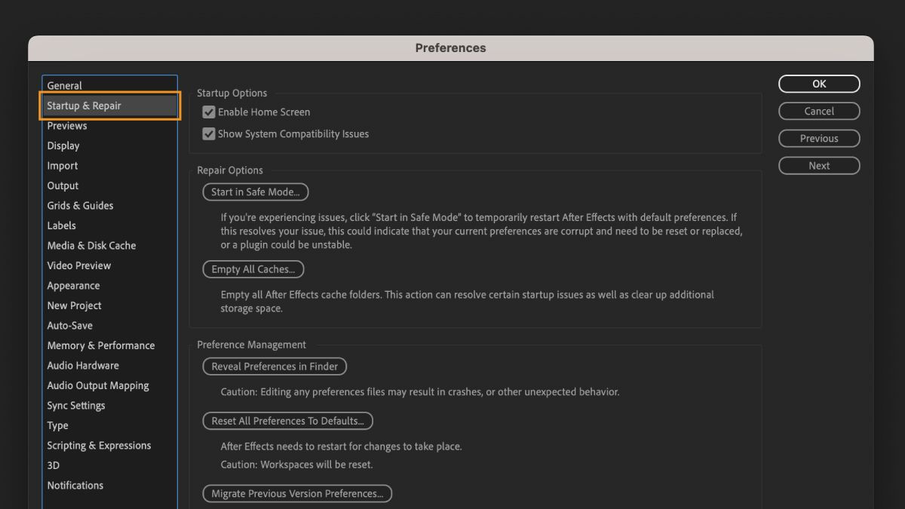Open Memory & Performance settings
This screenshot has height=509, width=905.
(x=101, y=345)
